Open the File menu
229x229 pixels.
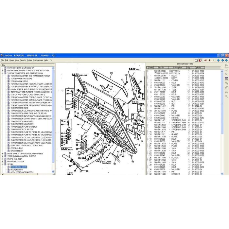2,60
